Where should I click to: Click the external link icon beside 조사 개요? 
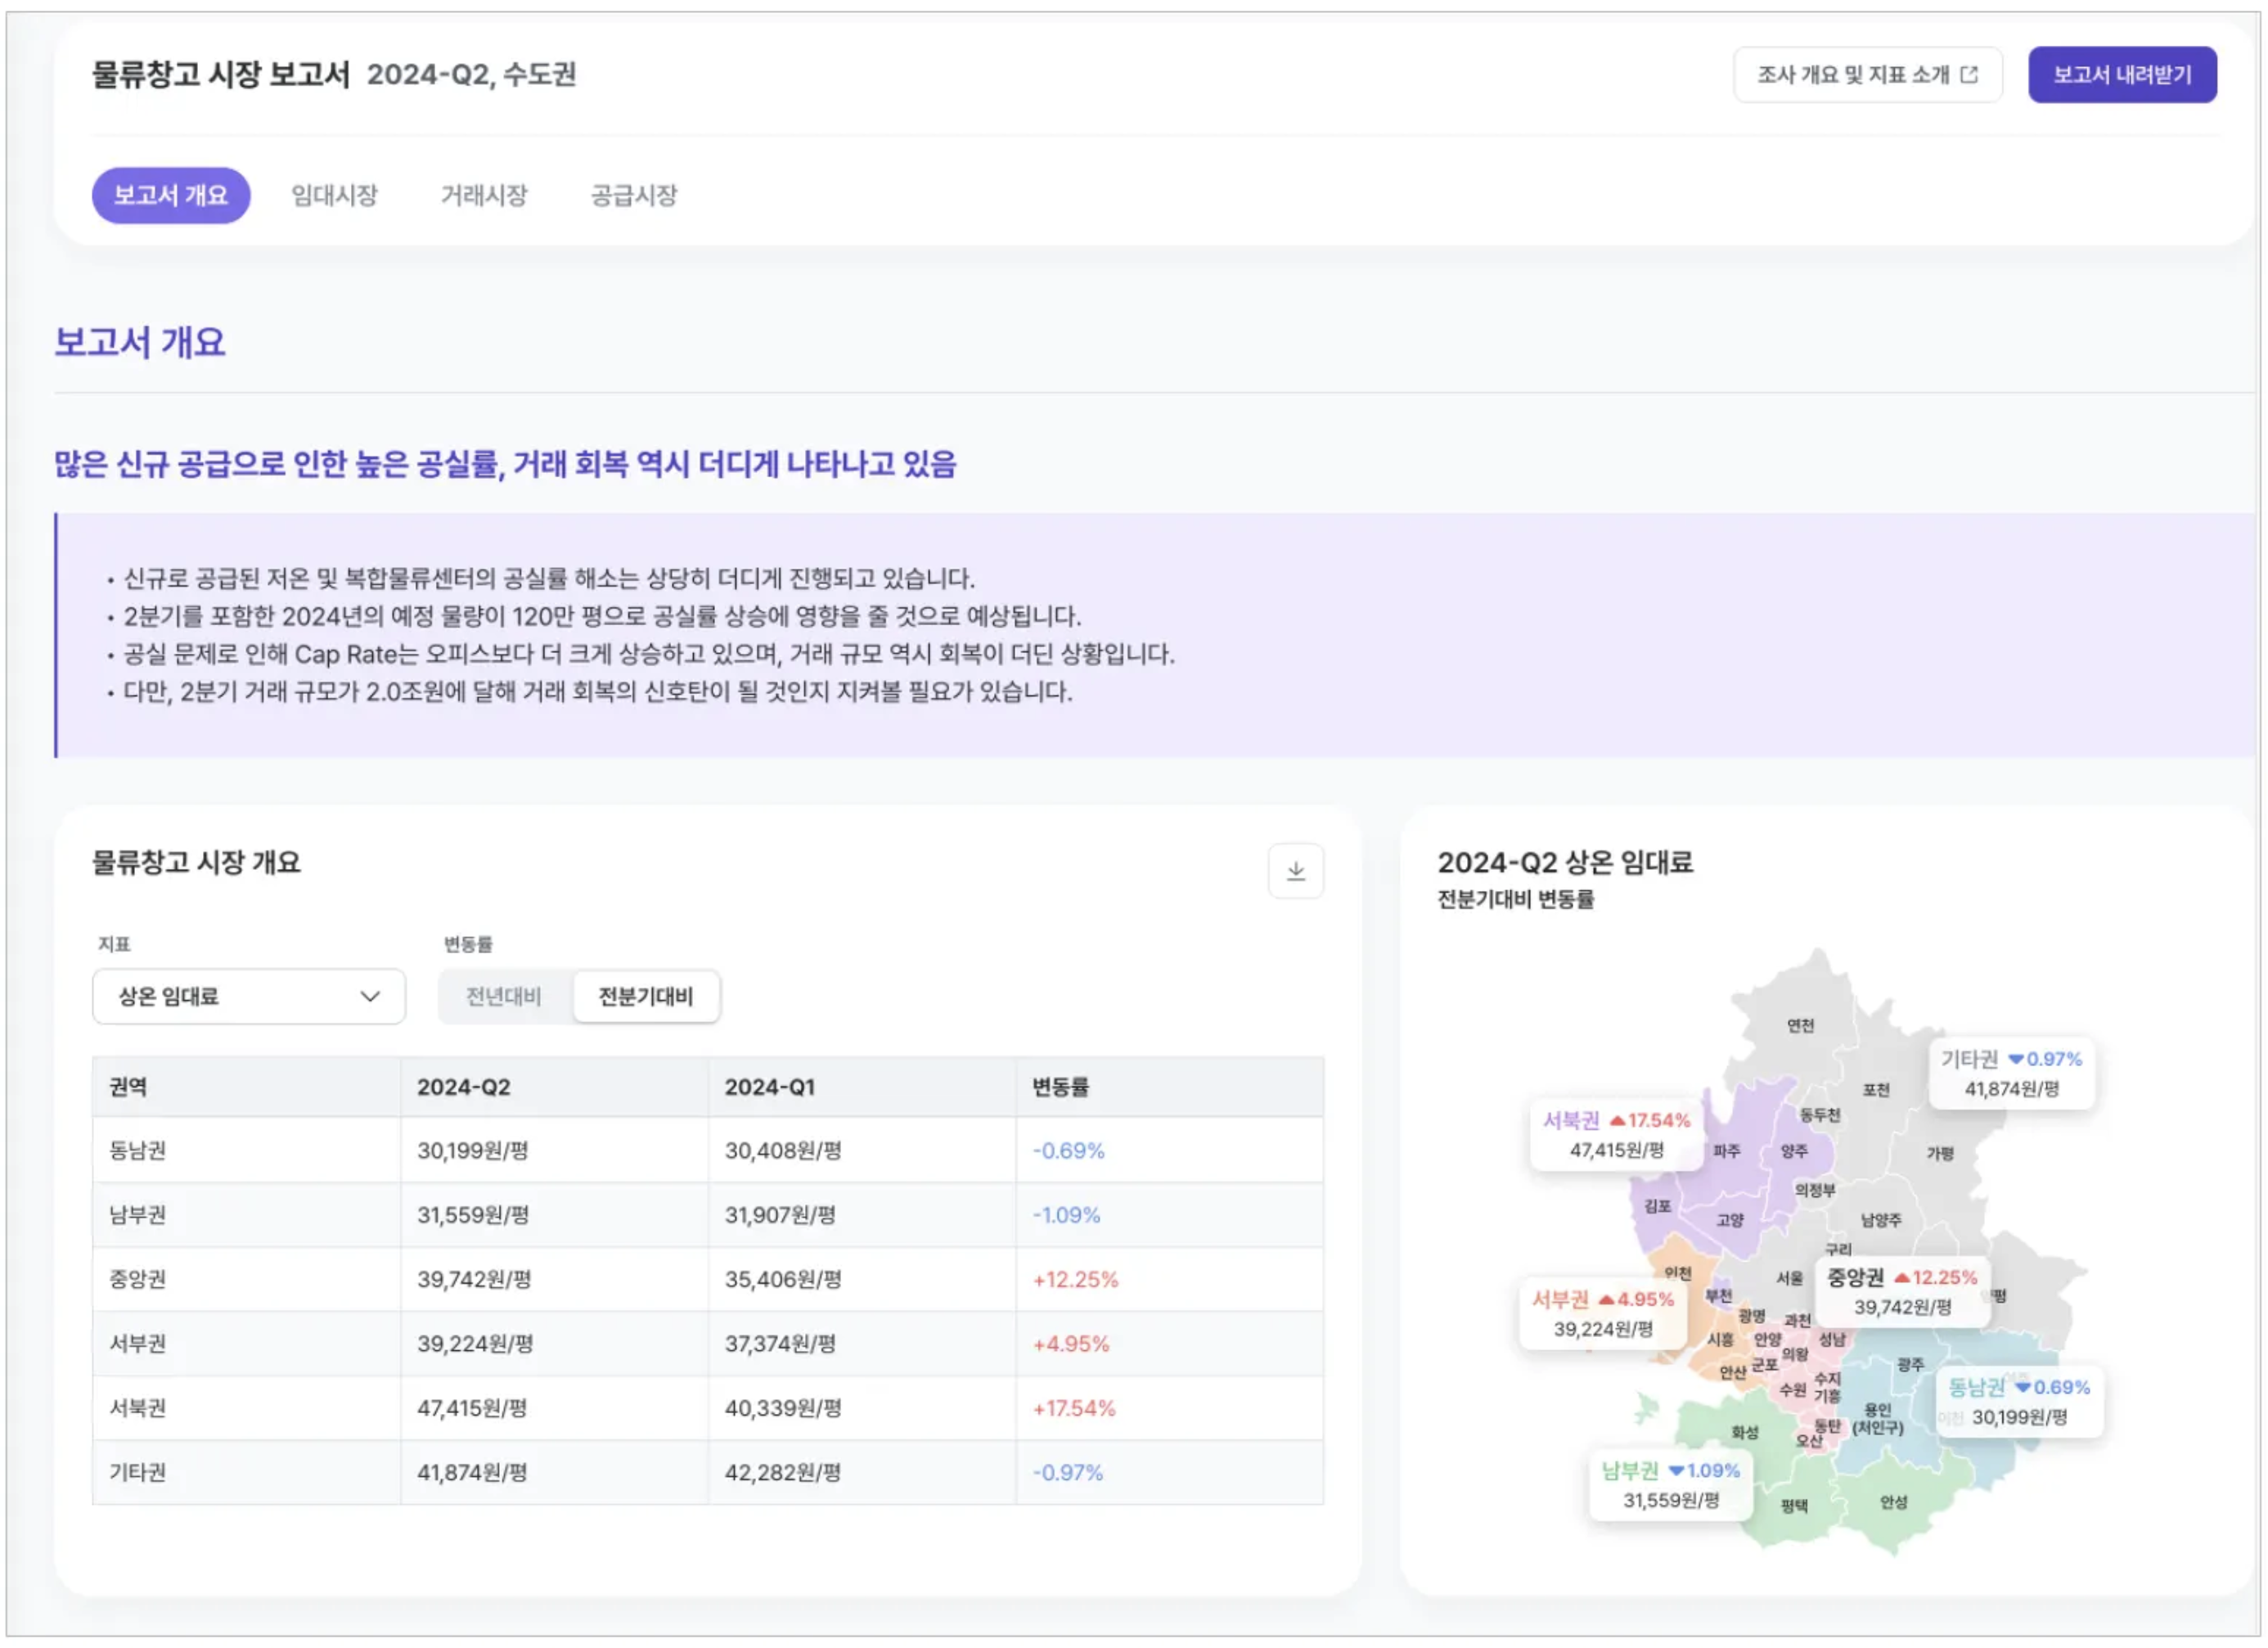click(x=1969, y=75)
